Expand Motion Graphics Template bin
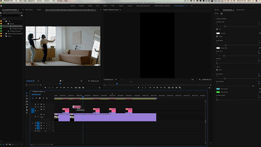 4,33
